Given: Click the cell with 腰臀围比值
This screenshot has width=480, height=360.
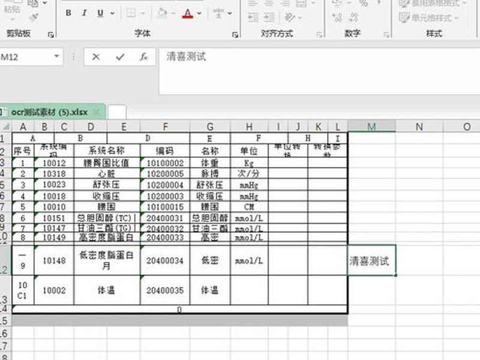Looking at the screenshot, I should [x=107, y=163].
